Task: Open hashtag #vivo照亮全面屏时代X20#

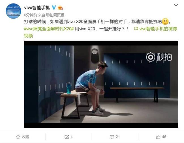Action: pos(49,29)
